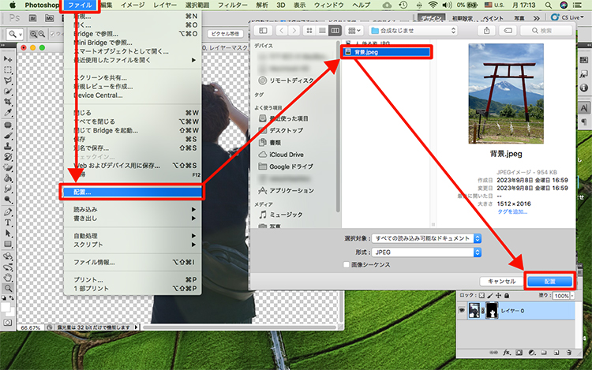Open the 塗り 100% fill slider arrow
The height and width of the screenshot is (370, 592).
(573, 296)
